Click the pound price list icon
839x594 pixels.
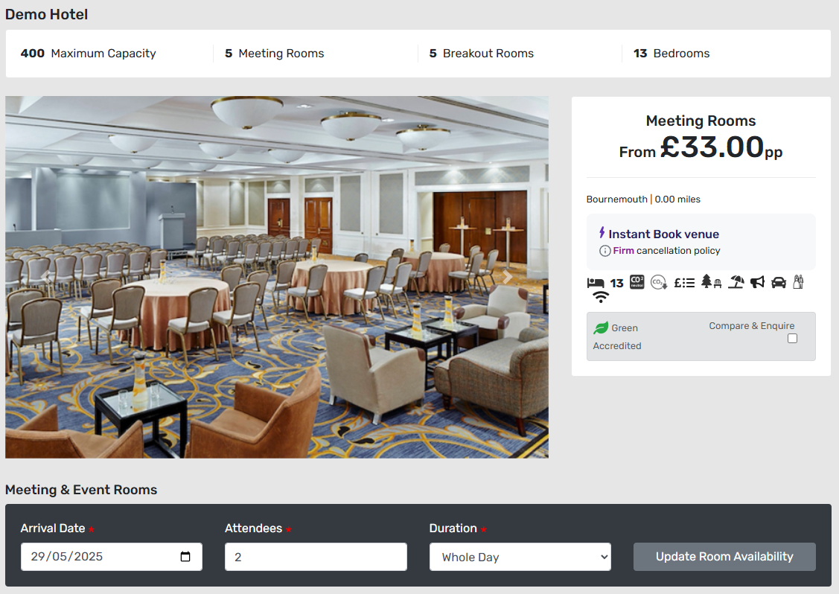click(684, 283)
